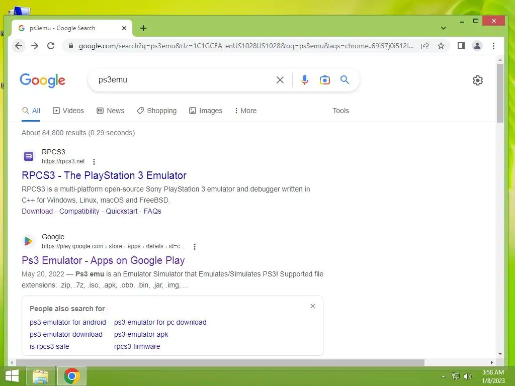Close the People also search for box
This screenshot has width=515, height=386.
click(x=313, y=306)
